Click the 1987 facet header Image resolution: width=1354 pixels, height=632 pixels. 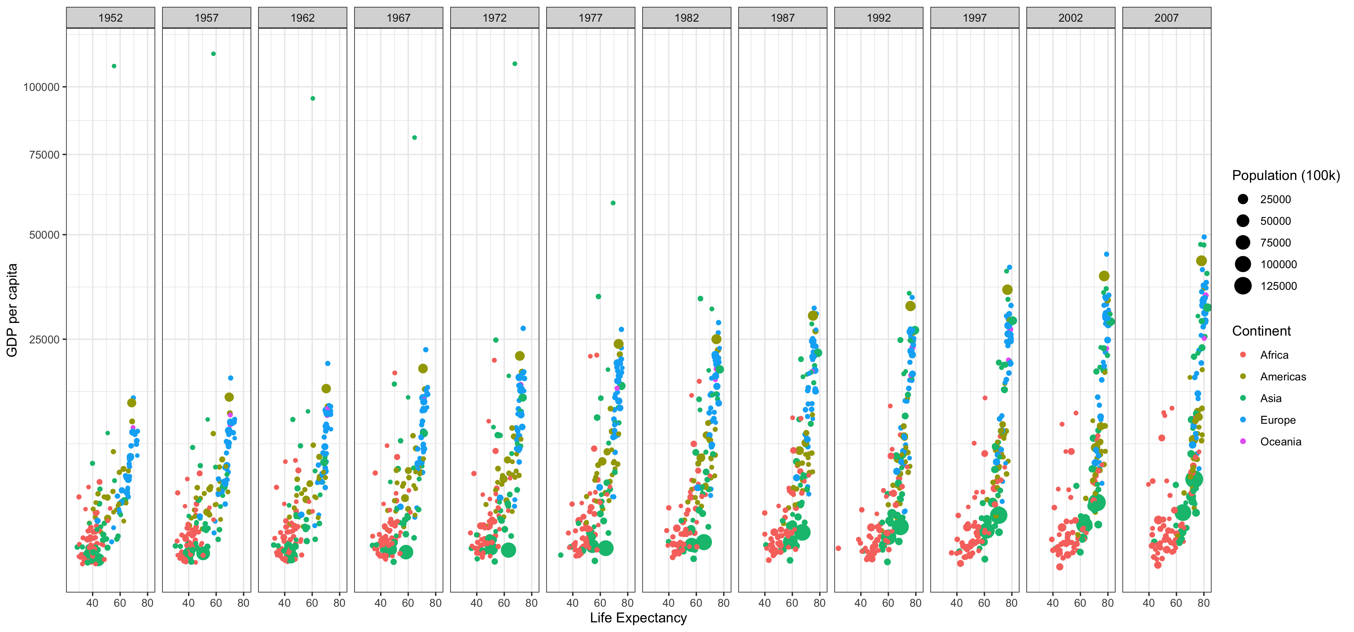point(783,17)
